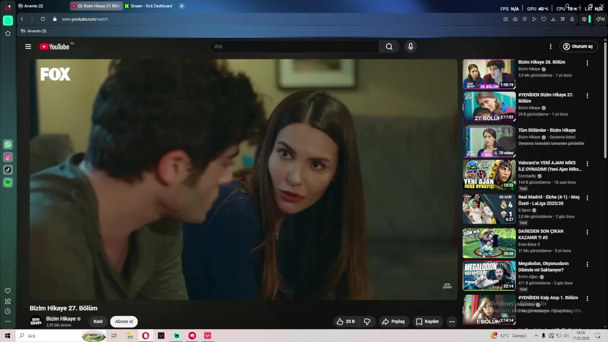Click Oynatma listesinin tamamını görüntüle text
Image resolution: width=608 pixels, height=342 pixels.
551,143
